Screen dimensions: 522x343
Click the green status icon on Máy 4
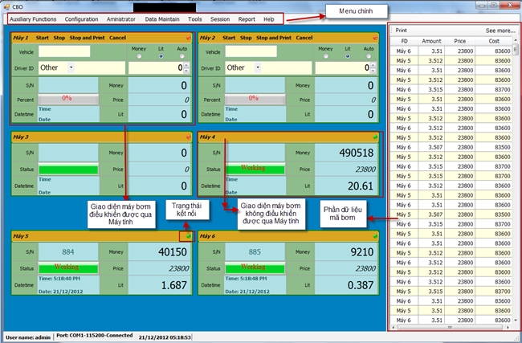374,137
